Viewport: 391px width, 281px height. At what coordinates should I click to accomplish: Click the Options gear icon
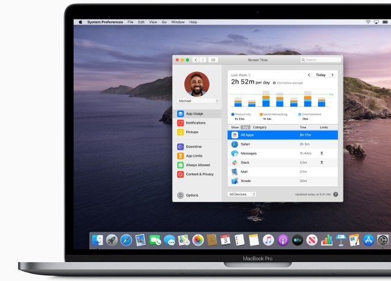click(x=180, y=195)
